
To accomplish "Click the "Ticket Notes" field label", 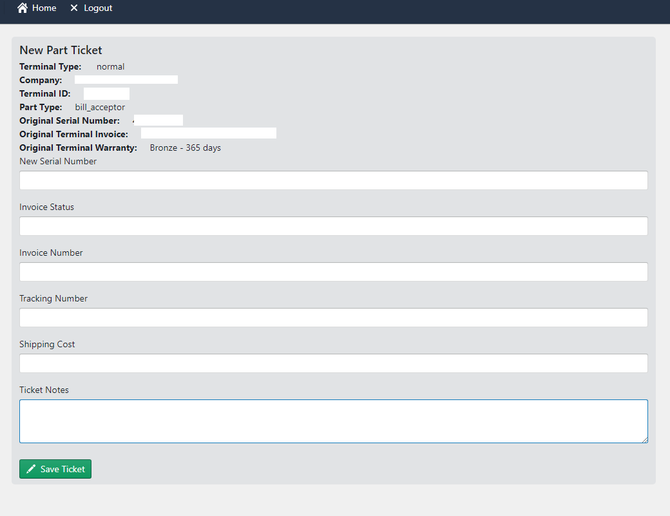I will coord(44,390).
